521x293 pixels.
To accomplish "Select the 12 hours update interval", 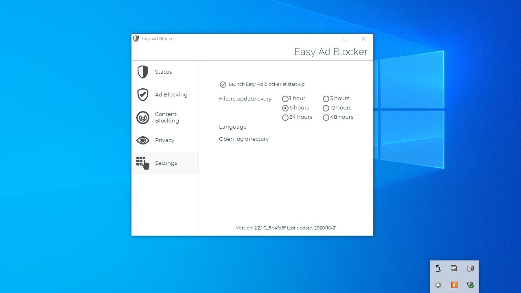I will [326, 108].
